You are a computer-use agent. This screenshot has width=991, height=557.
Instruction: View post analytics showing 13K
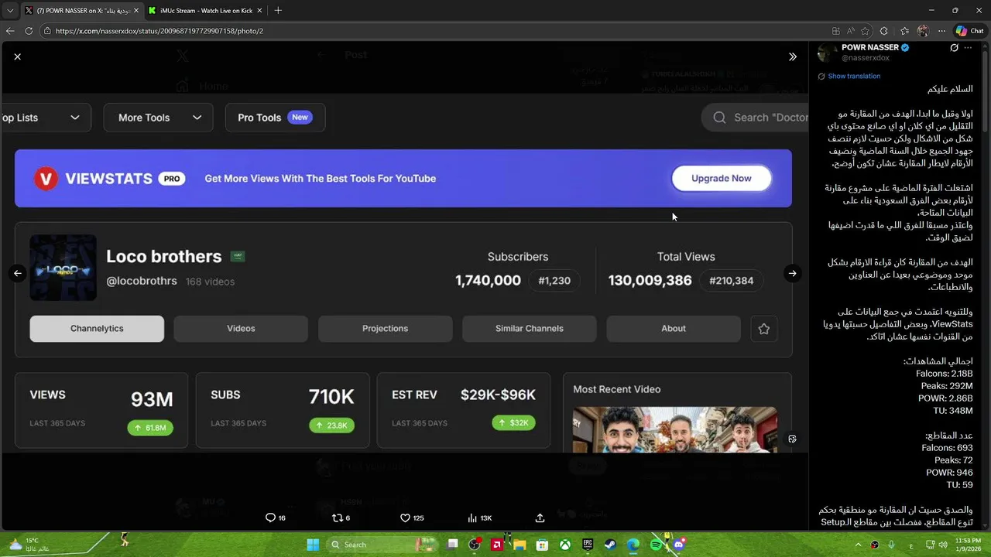click(x=480, y=518)
